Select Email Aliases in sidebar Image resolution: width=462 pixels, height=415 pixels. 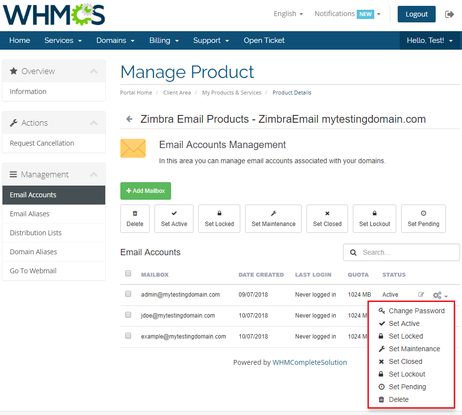(x=54, y=214)
